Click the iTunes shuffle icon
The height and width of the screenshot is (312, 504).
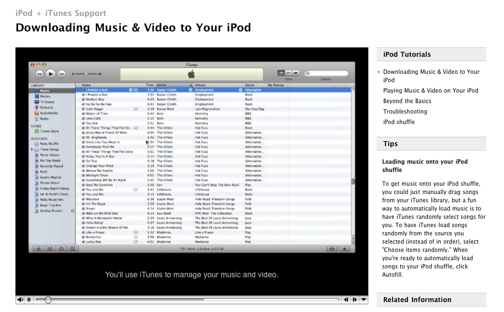[x=50, y=249]
